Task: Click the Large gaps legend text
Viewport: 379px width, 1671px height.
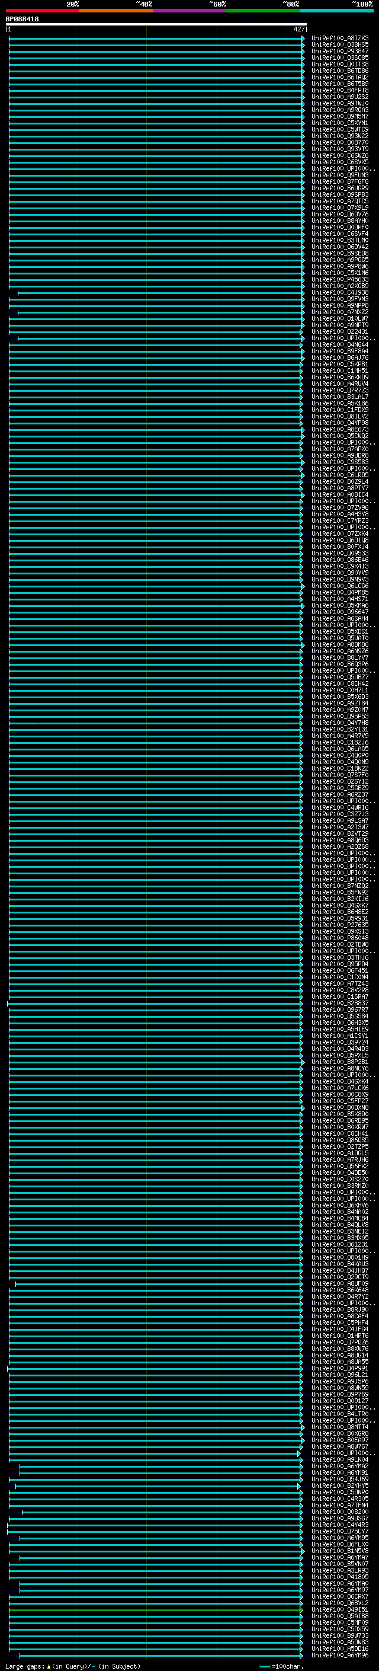Action: click(x=73, y=1666)
